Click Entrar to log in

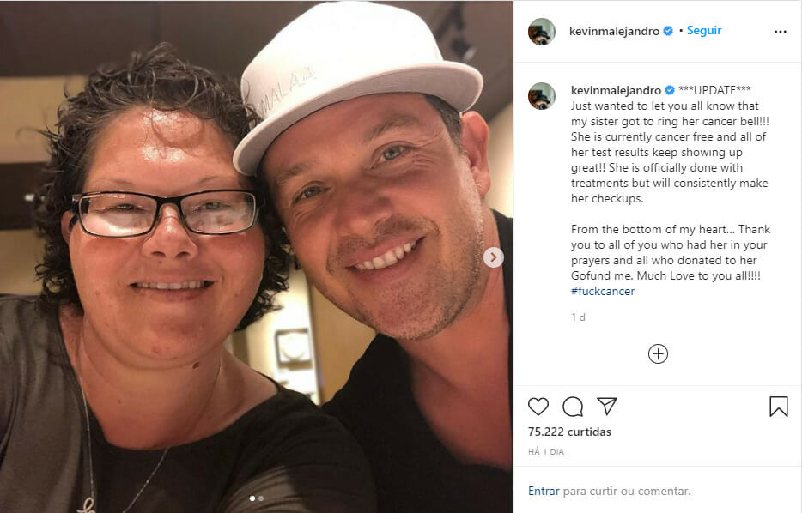(x=544, y=491)
